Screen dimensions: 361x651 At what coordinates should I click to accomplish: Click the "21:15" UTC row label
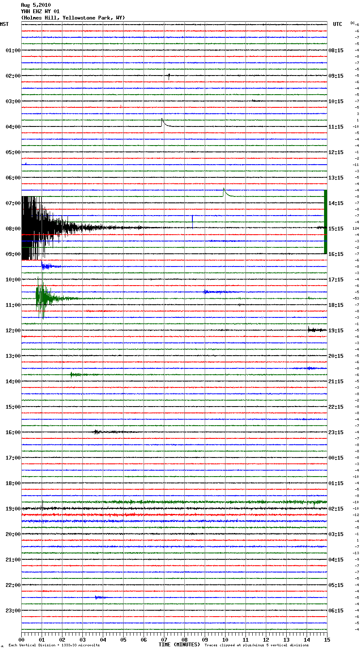click(x=336, y=382)
